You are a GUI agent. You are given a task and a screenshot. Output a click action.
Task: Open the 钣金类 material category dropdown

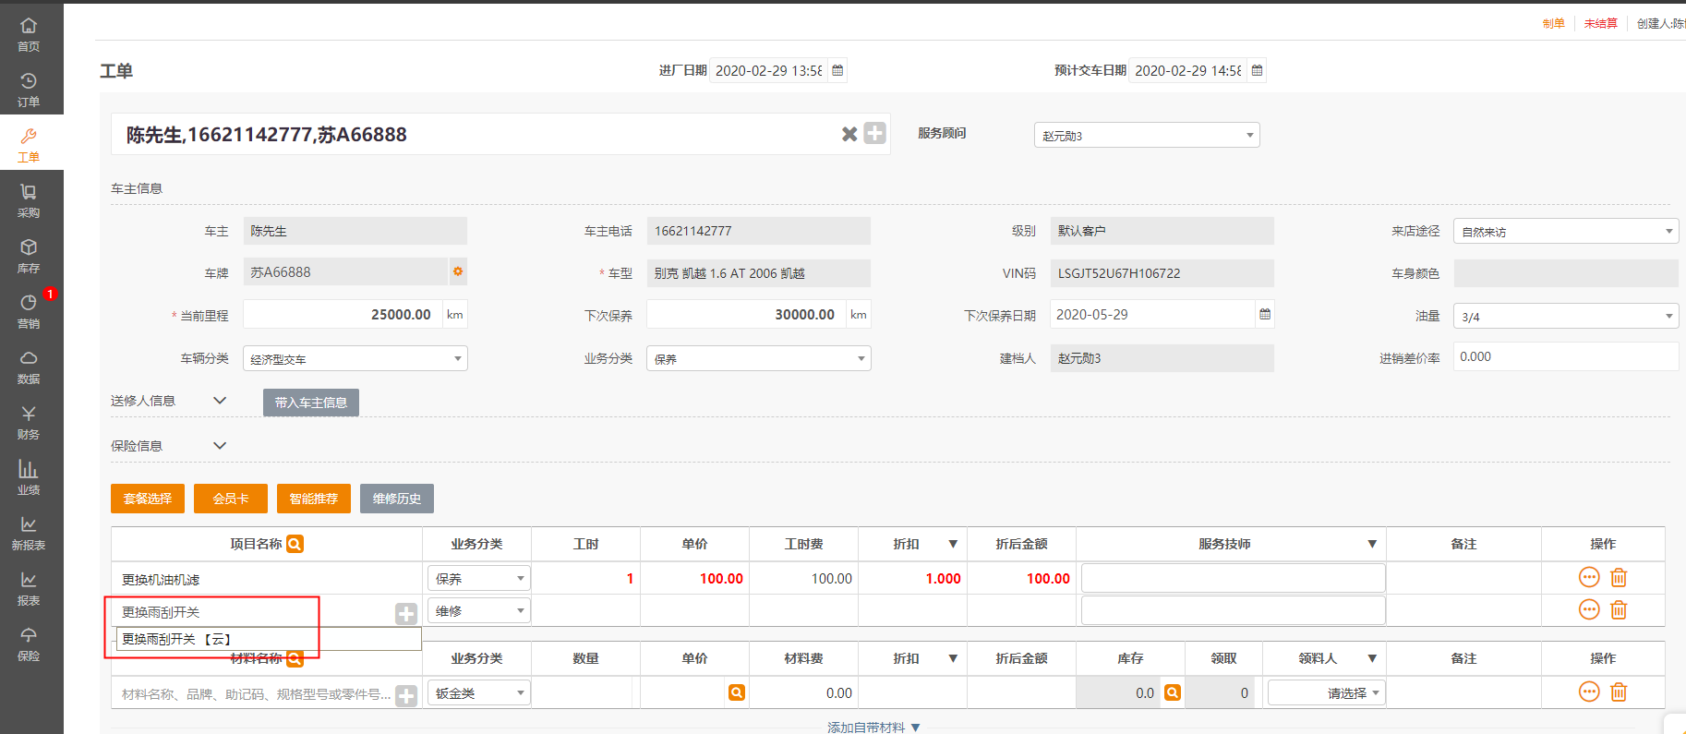(x=479, y=692)
